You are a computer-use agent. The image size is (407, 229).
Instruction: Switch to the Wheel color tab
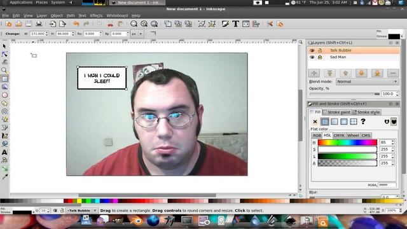353,135
